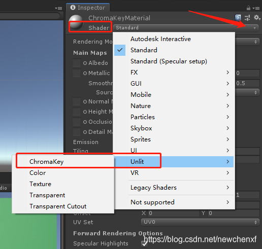Open the Normal Map texture picker circle
Image resolution: width=262 pixels, height=249 pixels.
(x=85, y=101)
